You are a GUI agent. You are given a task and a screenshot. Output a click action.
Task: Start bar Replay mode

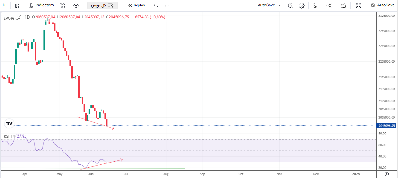click(137, 5)
